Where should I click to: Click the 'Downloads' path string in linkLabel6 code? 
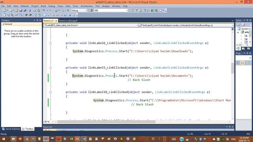point(180,51)
